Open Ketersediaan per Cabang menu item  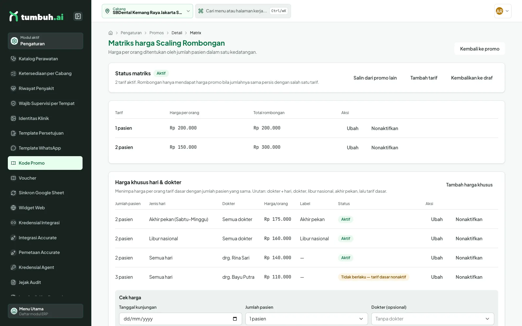click(x=45, y=73)
